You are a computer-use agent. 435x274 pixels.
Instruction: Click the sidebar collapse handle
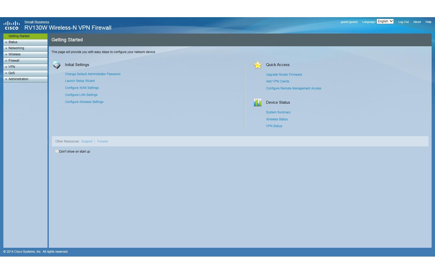(48, 142)
